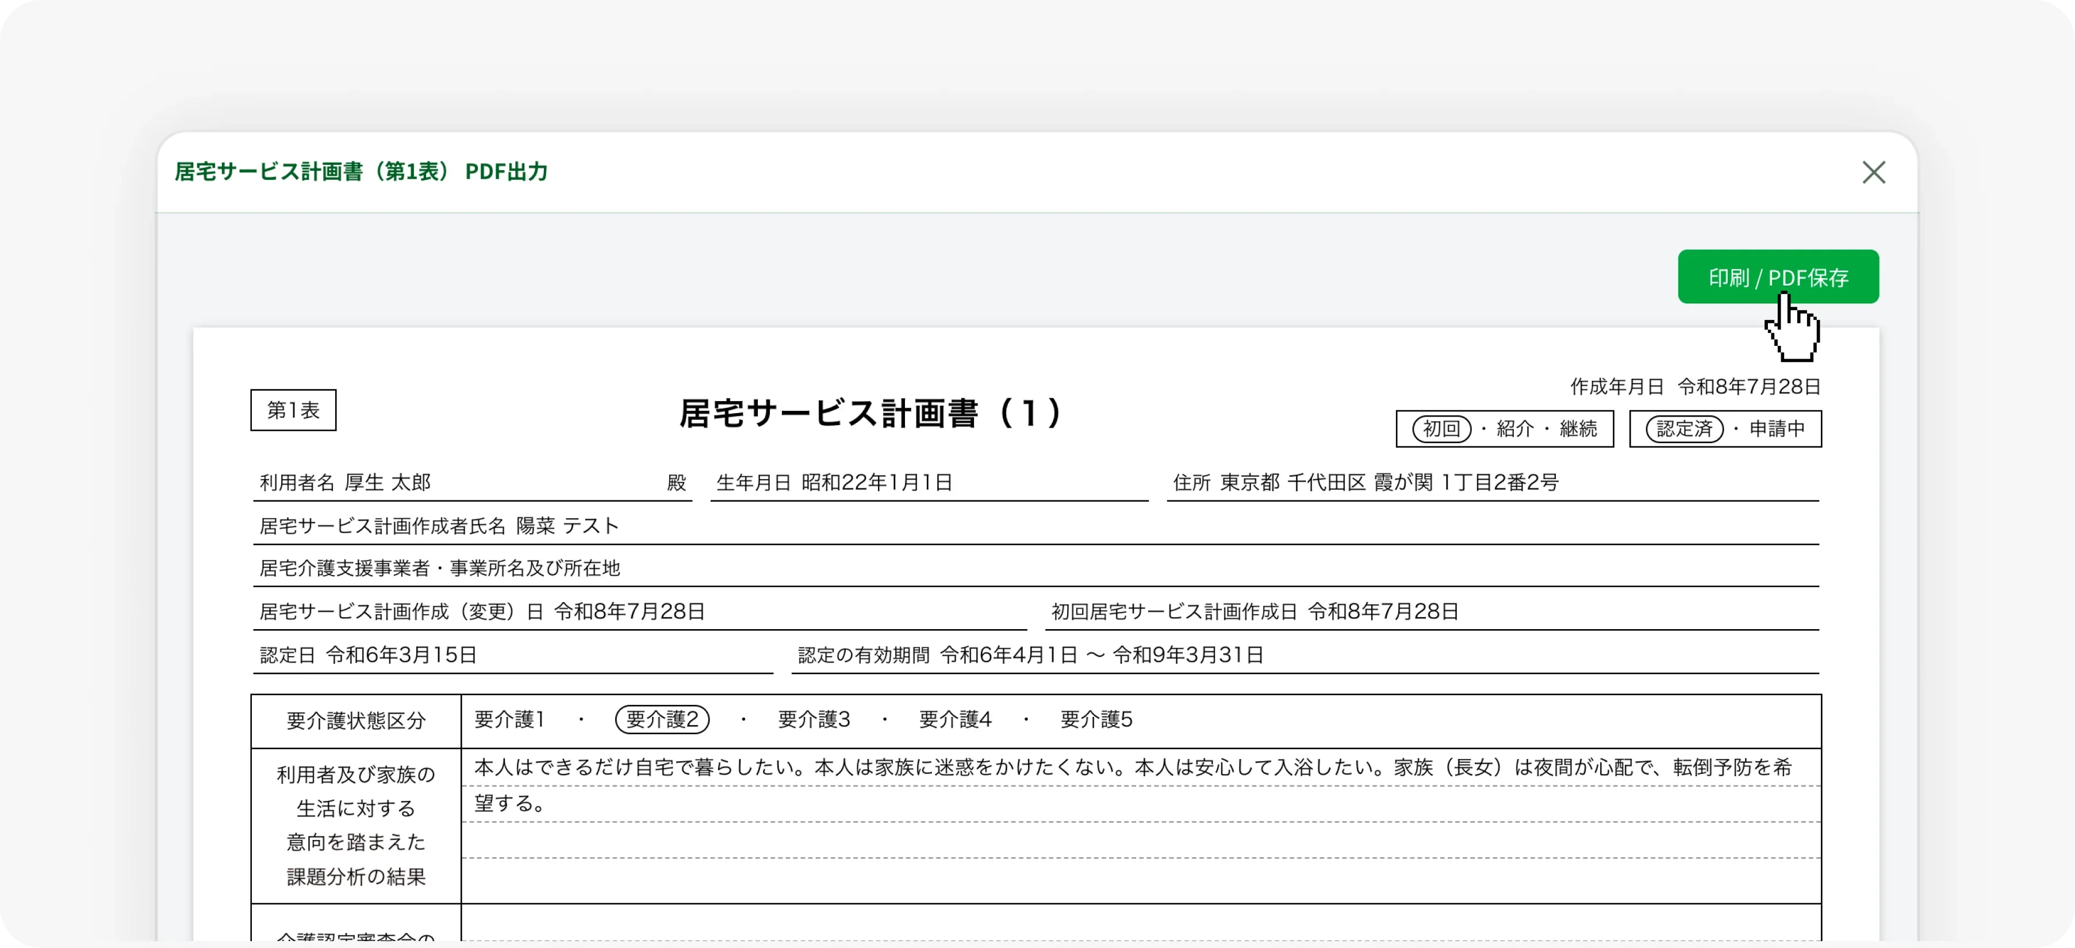Select the circled 認定済 option
The height and width of the screenshot is (948, 2075).
(x=1683, y=428)
